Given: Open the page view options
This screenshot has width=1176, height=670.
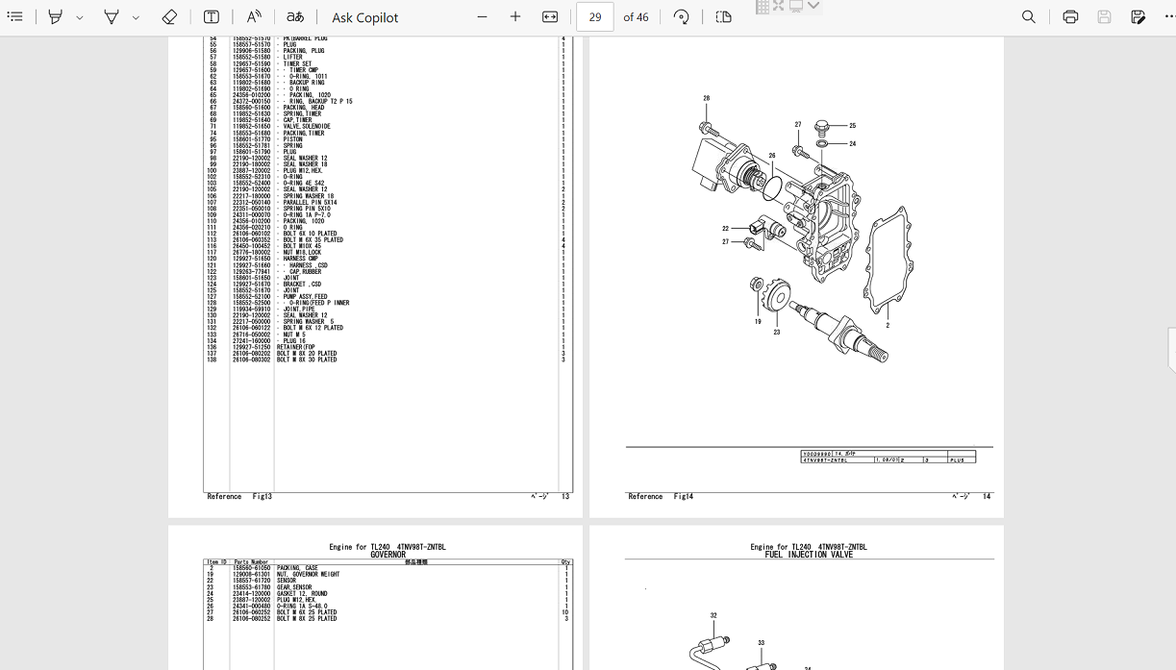Looking at the screenshot, I should point(724,16).
